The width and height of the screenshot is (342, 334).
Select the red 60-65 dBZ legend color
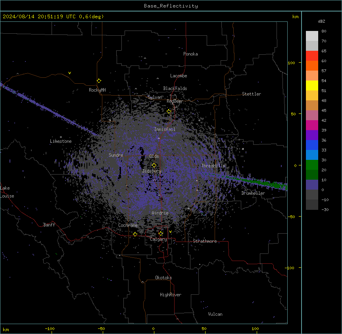tap(312, 56)
